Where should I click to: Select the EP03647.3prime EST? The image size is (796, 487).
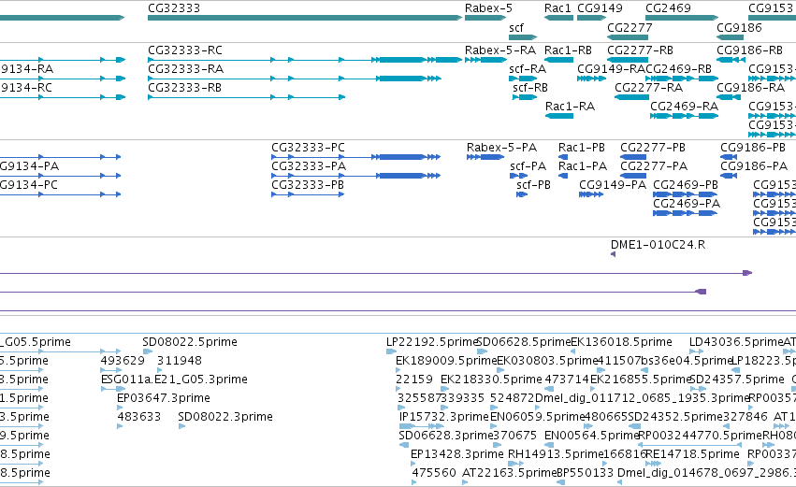[x=163, y=399]
